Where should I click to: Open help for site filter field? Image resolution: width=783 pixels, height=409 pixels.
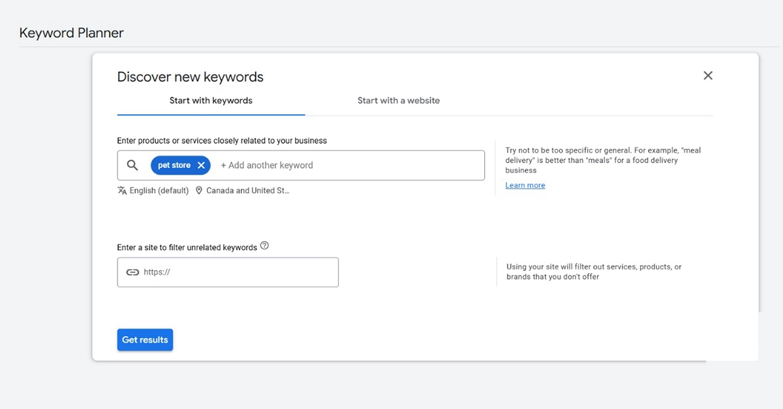tap(264, 246)
